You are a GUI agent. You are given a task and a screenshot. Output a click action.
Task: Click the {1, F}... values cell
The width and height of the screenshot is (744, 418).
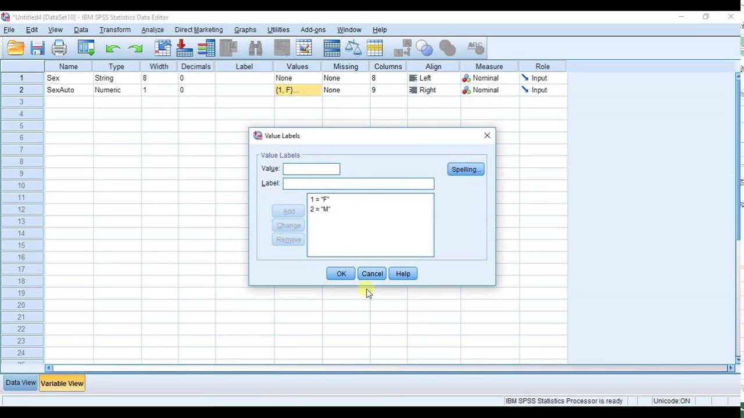click(298, 90)
